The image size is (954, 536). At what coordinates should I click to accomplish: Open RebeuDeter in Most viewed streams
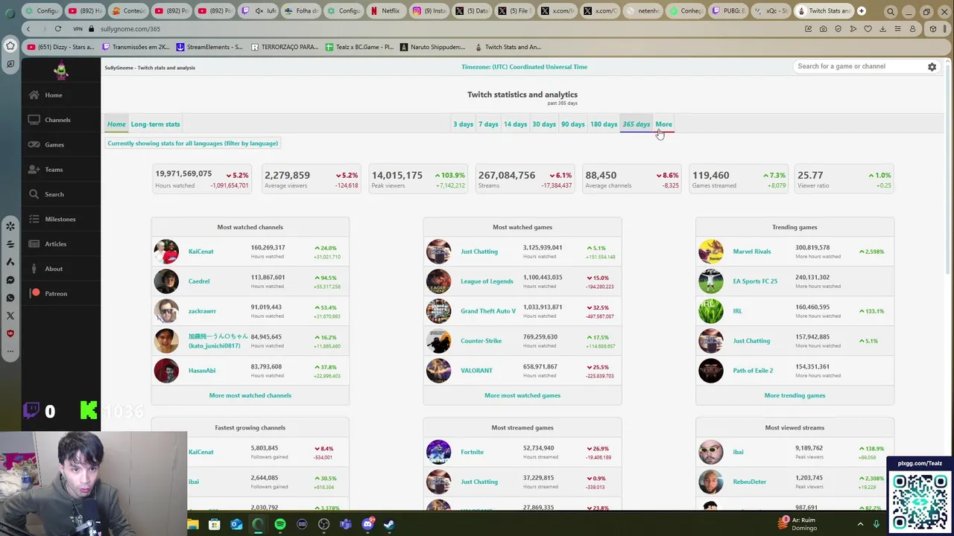click(x=749, y=482)
